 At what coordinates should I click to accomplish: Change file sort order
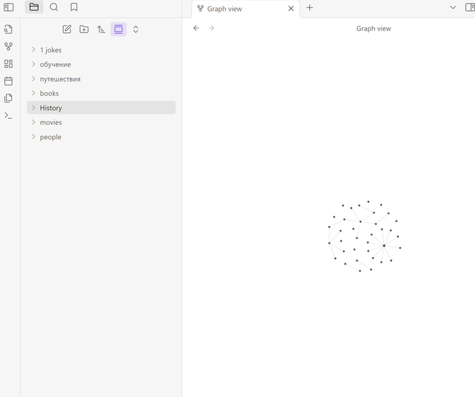point(101,29)
